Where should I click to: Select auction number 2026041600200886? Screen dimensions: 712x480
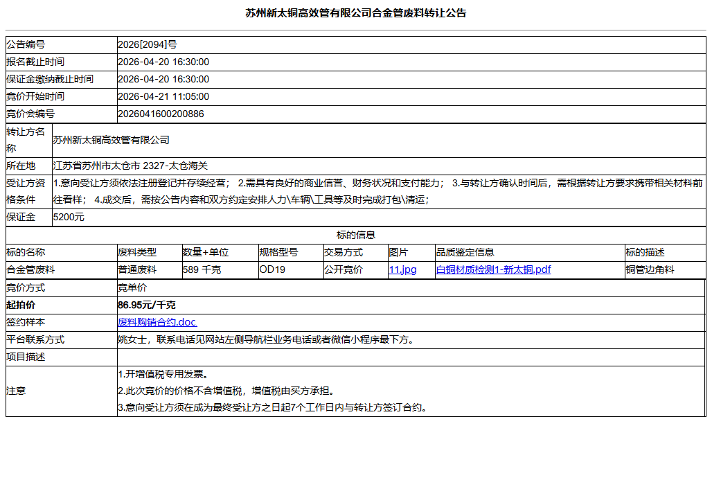(x=161, y=114)
